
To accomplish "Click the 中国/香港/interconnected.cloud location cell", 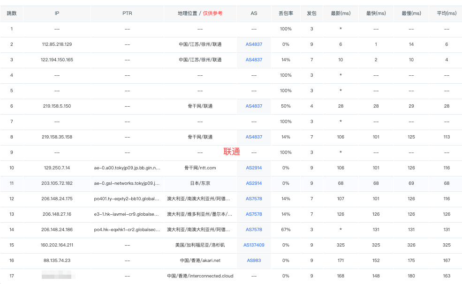I will coord(200,276).
